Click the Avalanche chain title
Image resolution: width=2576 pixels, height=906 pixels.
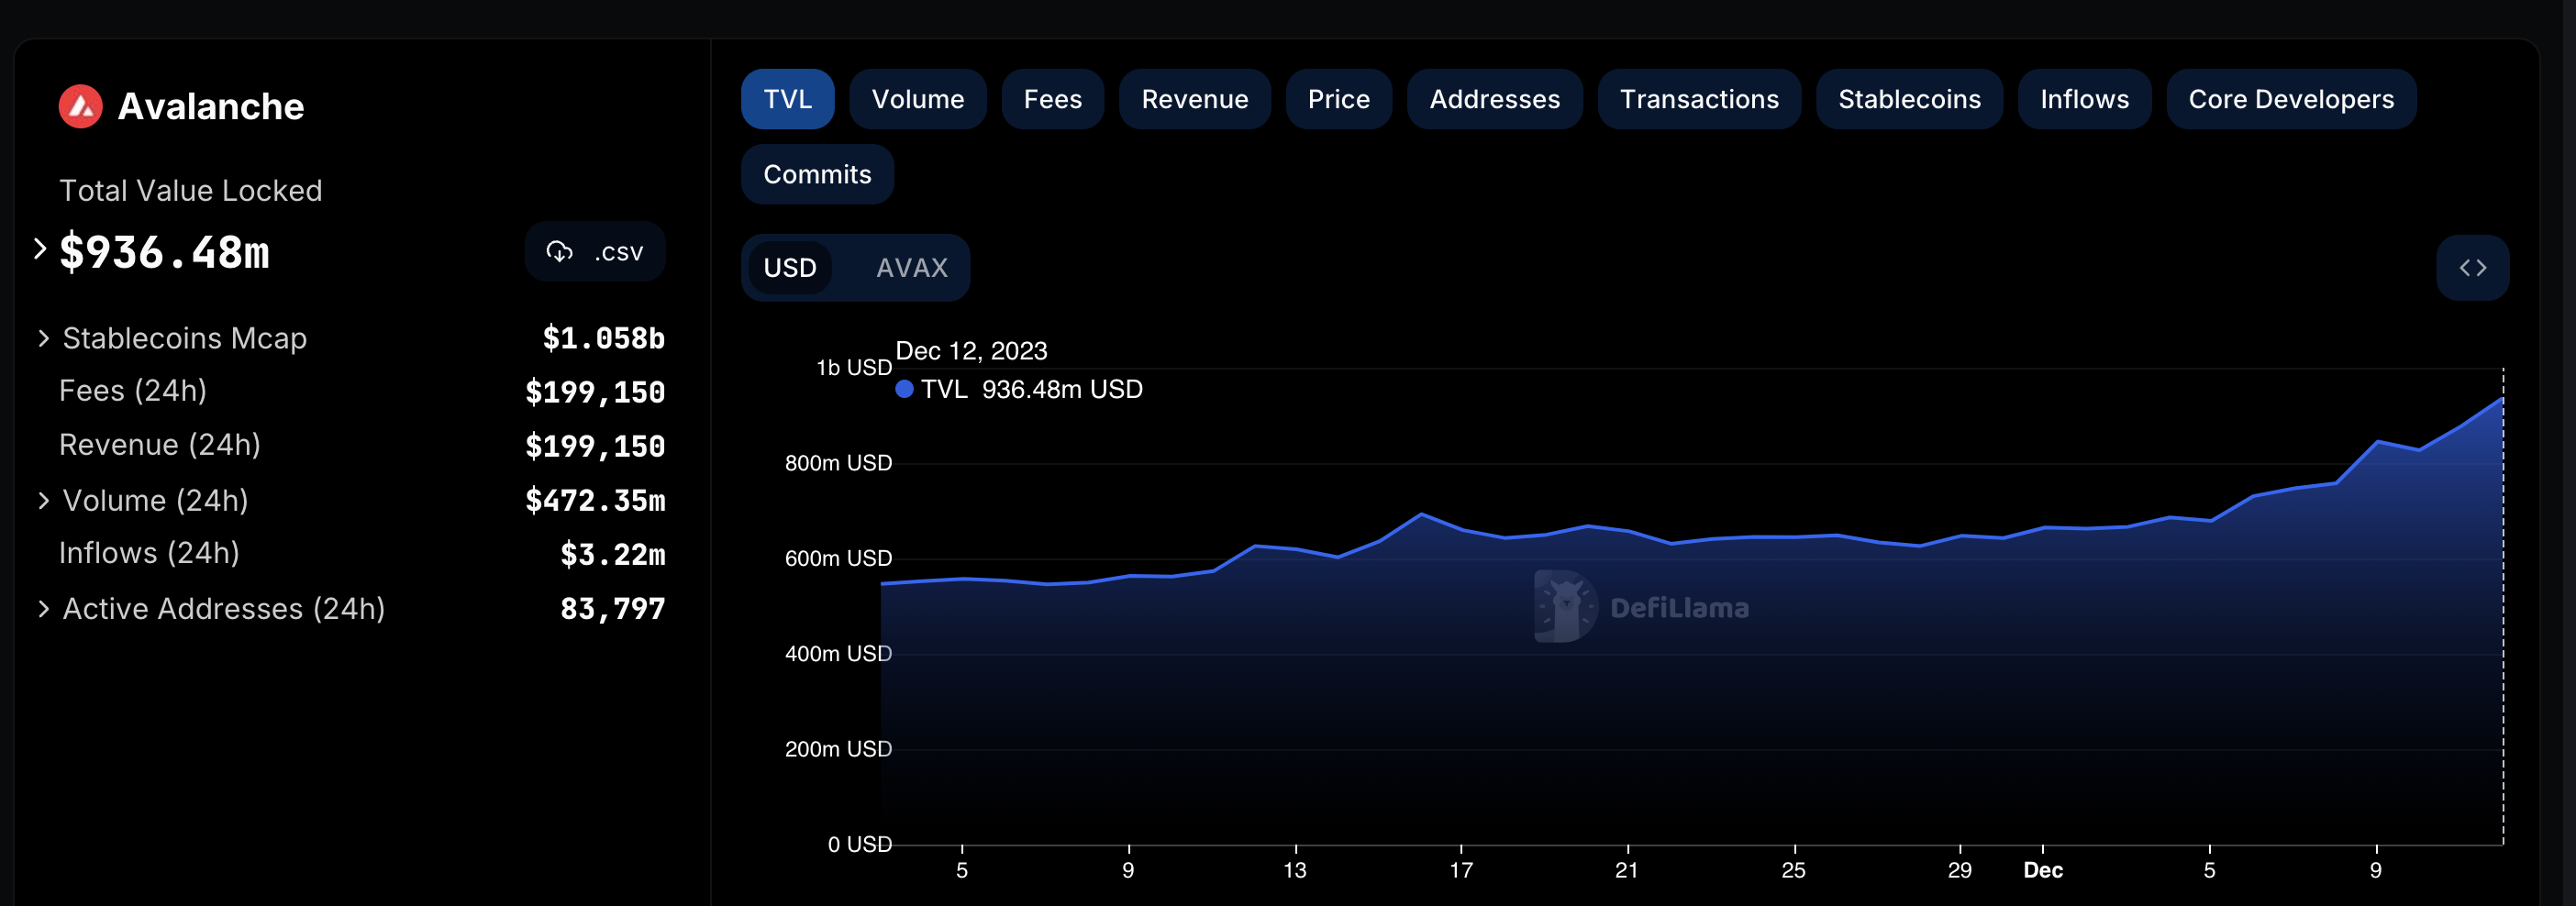211,106
